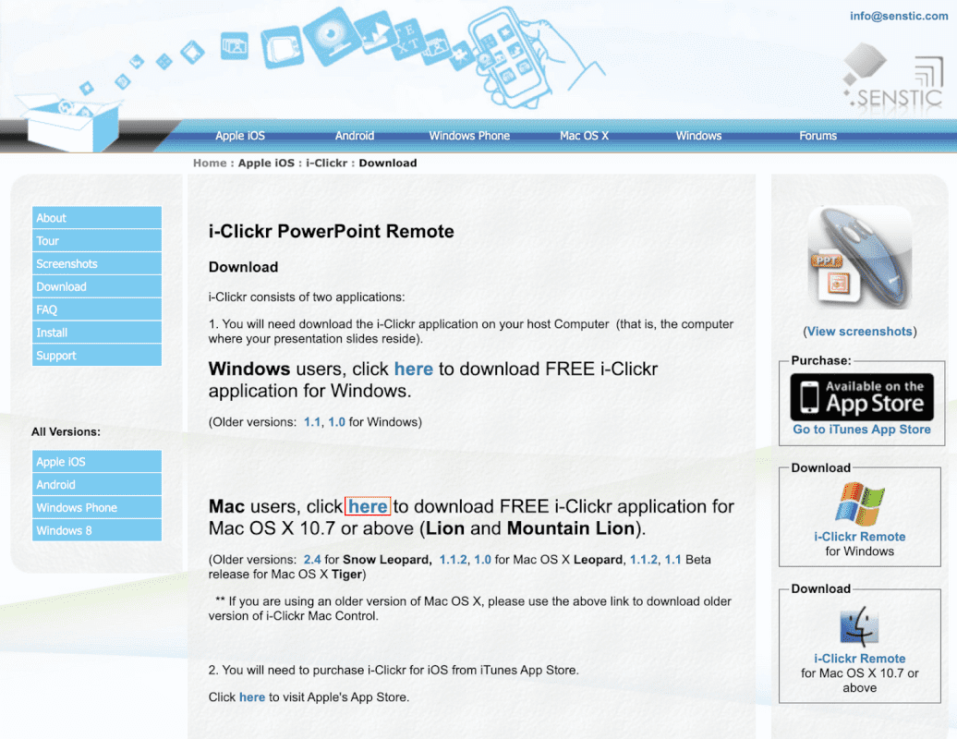Viewport: 957px width, 739px height.
Task: Choose Windows Phone under All Versions
Action: (x=96, y=507)
